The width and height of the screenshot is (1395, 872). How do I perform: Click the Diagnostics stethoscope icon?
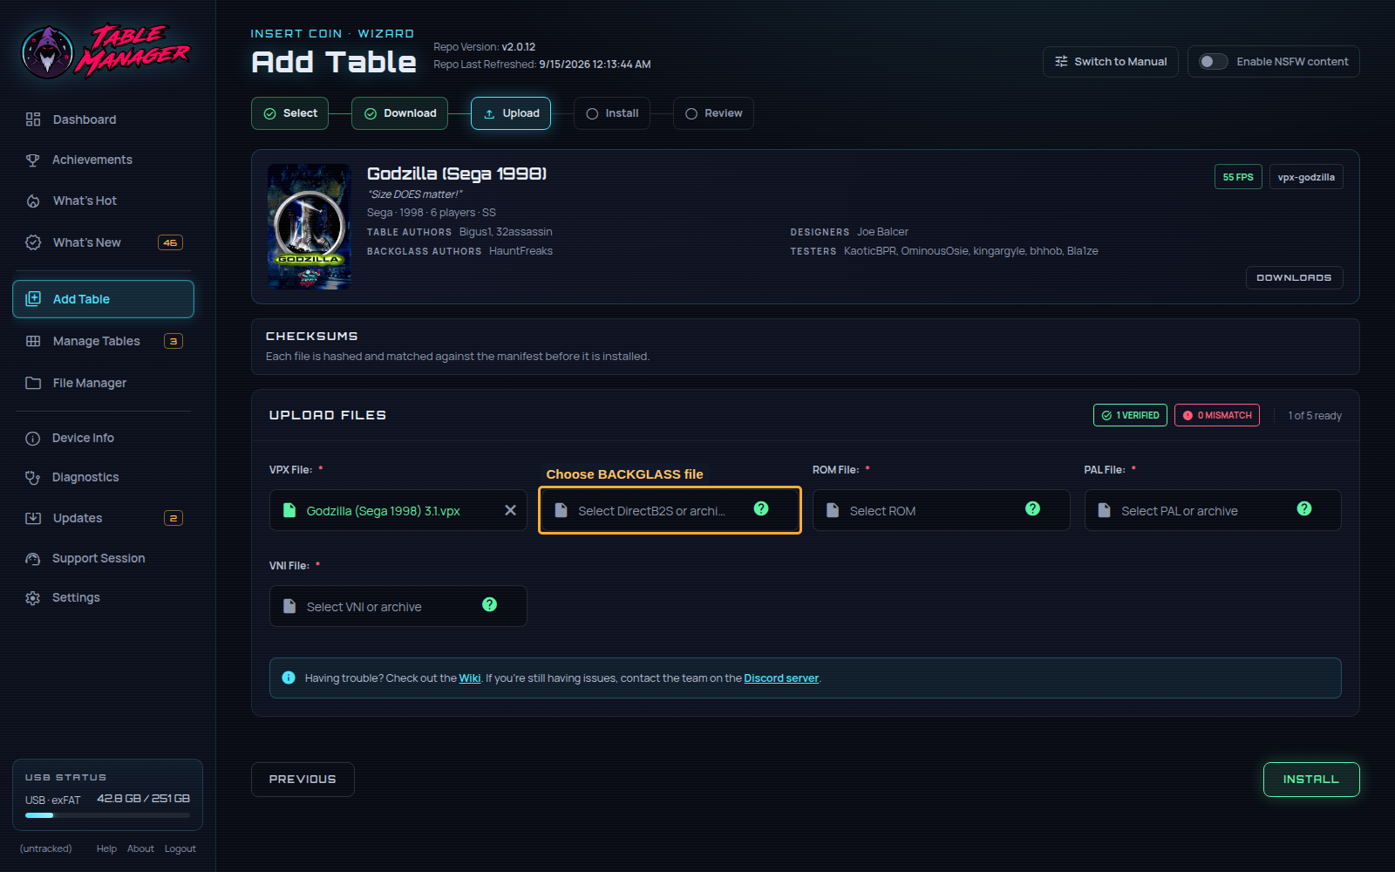[x=33, y=478]
